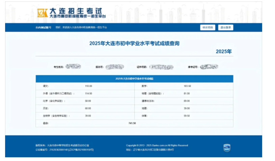The height and width of the screenshot is (161, 275).
Task: Click the orange Dalian exam logo icon
Action: click(42, 13)
